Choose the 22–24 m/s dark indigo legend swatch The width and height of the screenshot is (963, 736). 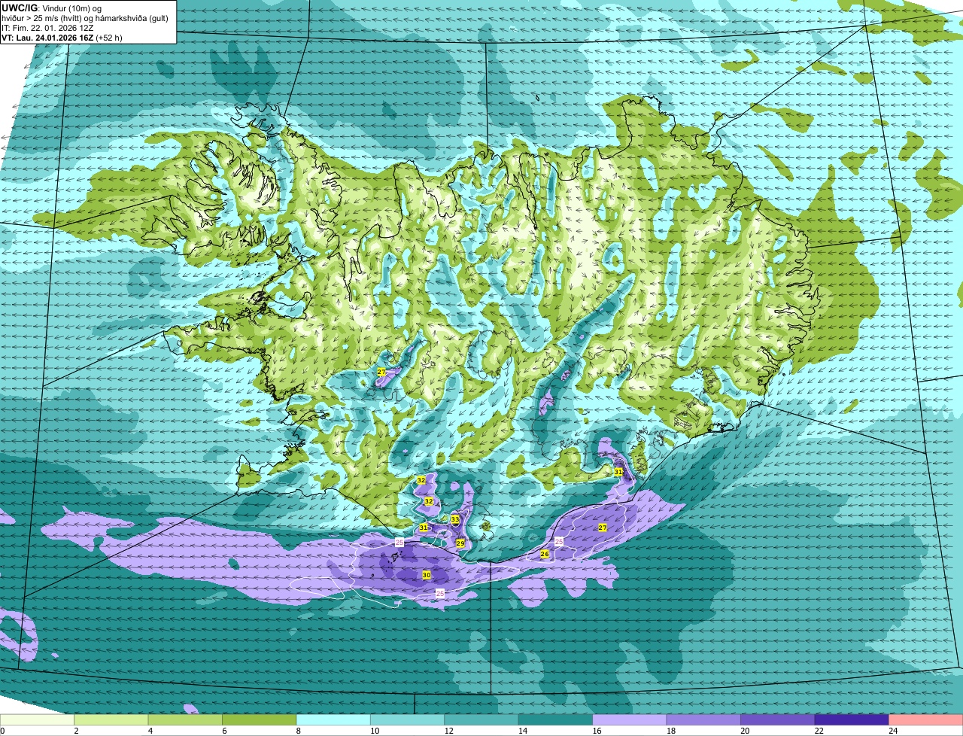click(852, 719)
